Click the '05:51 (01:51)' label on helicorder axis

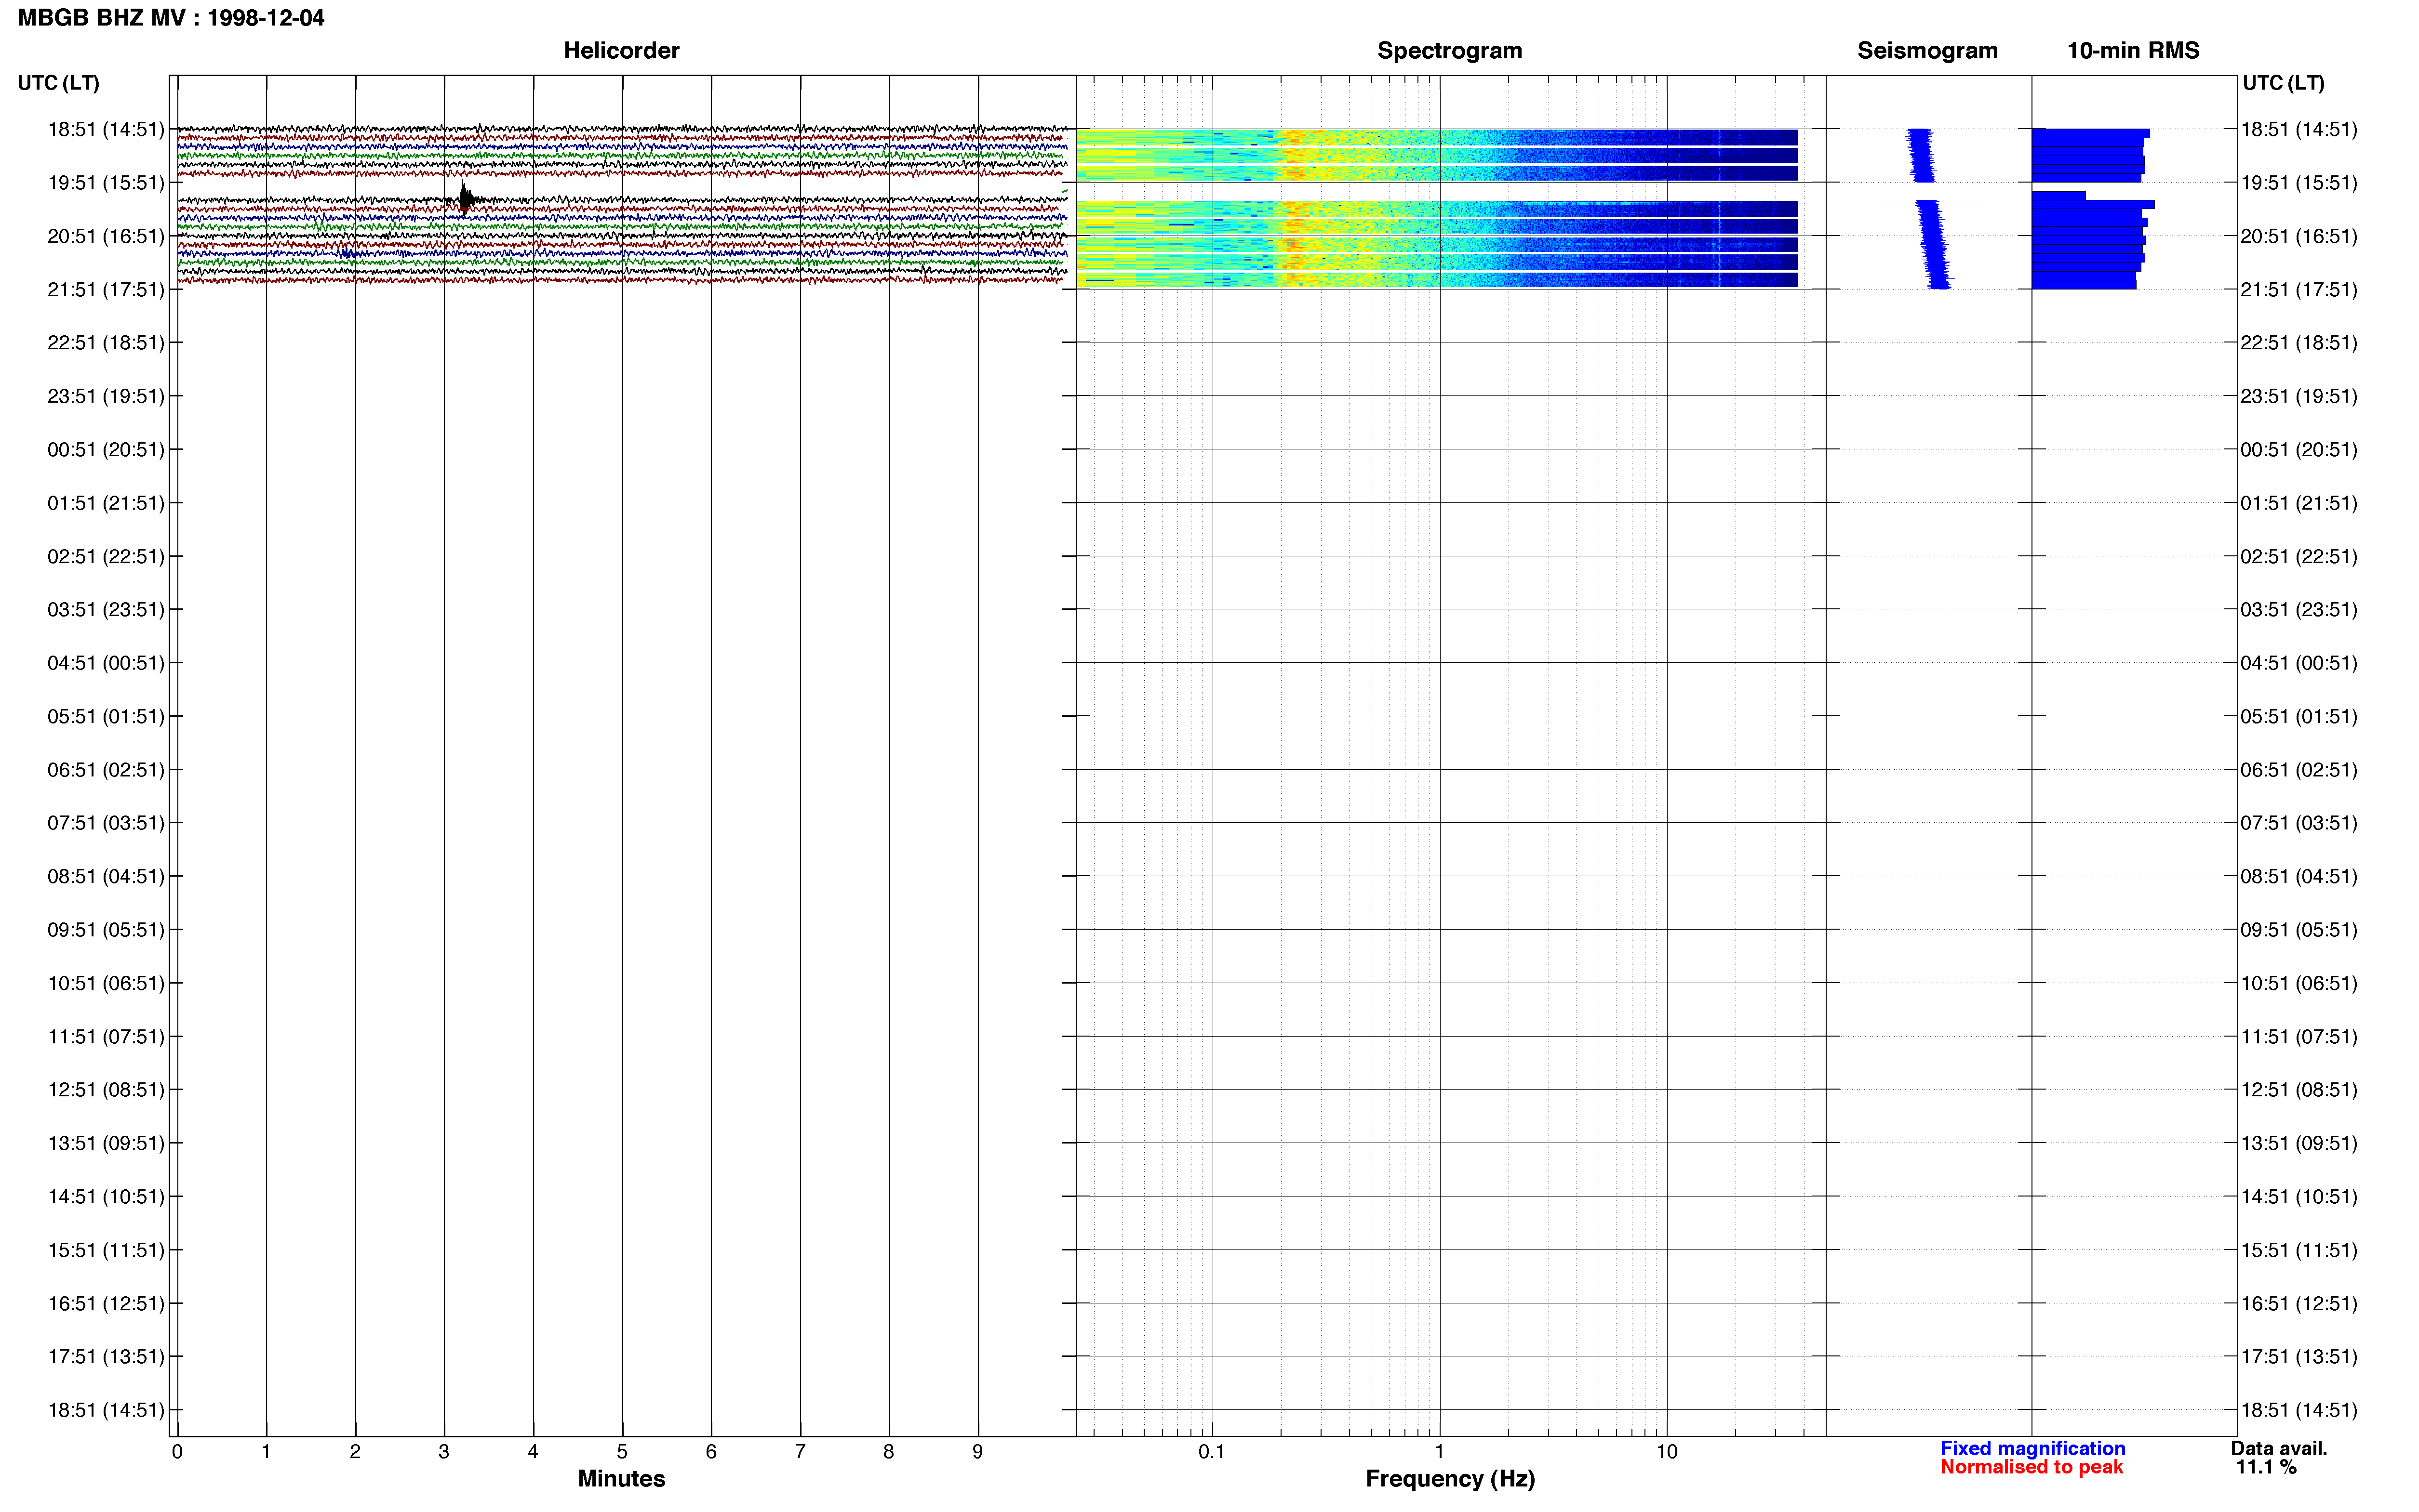pyautogui.click(x=105, y=716)
